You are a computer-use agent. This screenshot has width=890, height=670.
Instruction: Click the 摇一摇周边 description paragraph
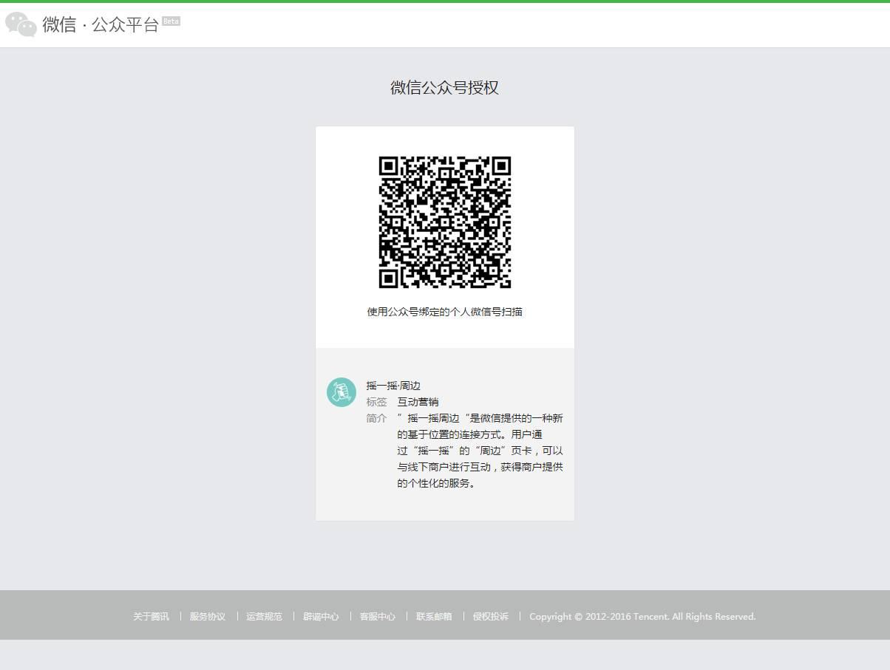coord(480,451)
